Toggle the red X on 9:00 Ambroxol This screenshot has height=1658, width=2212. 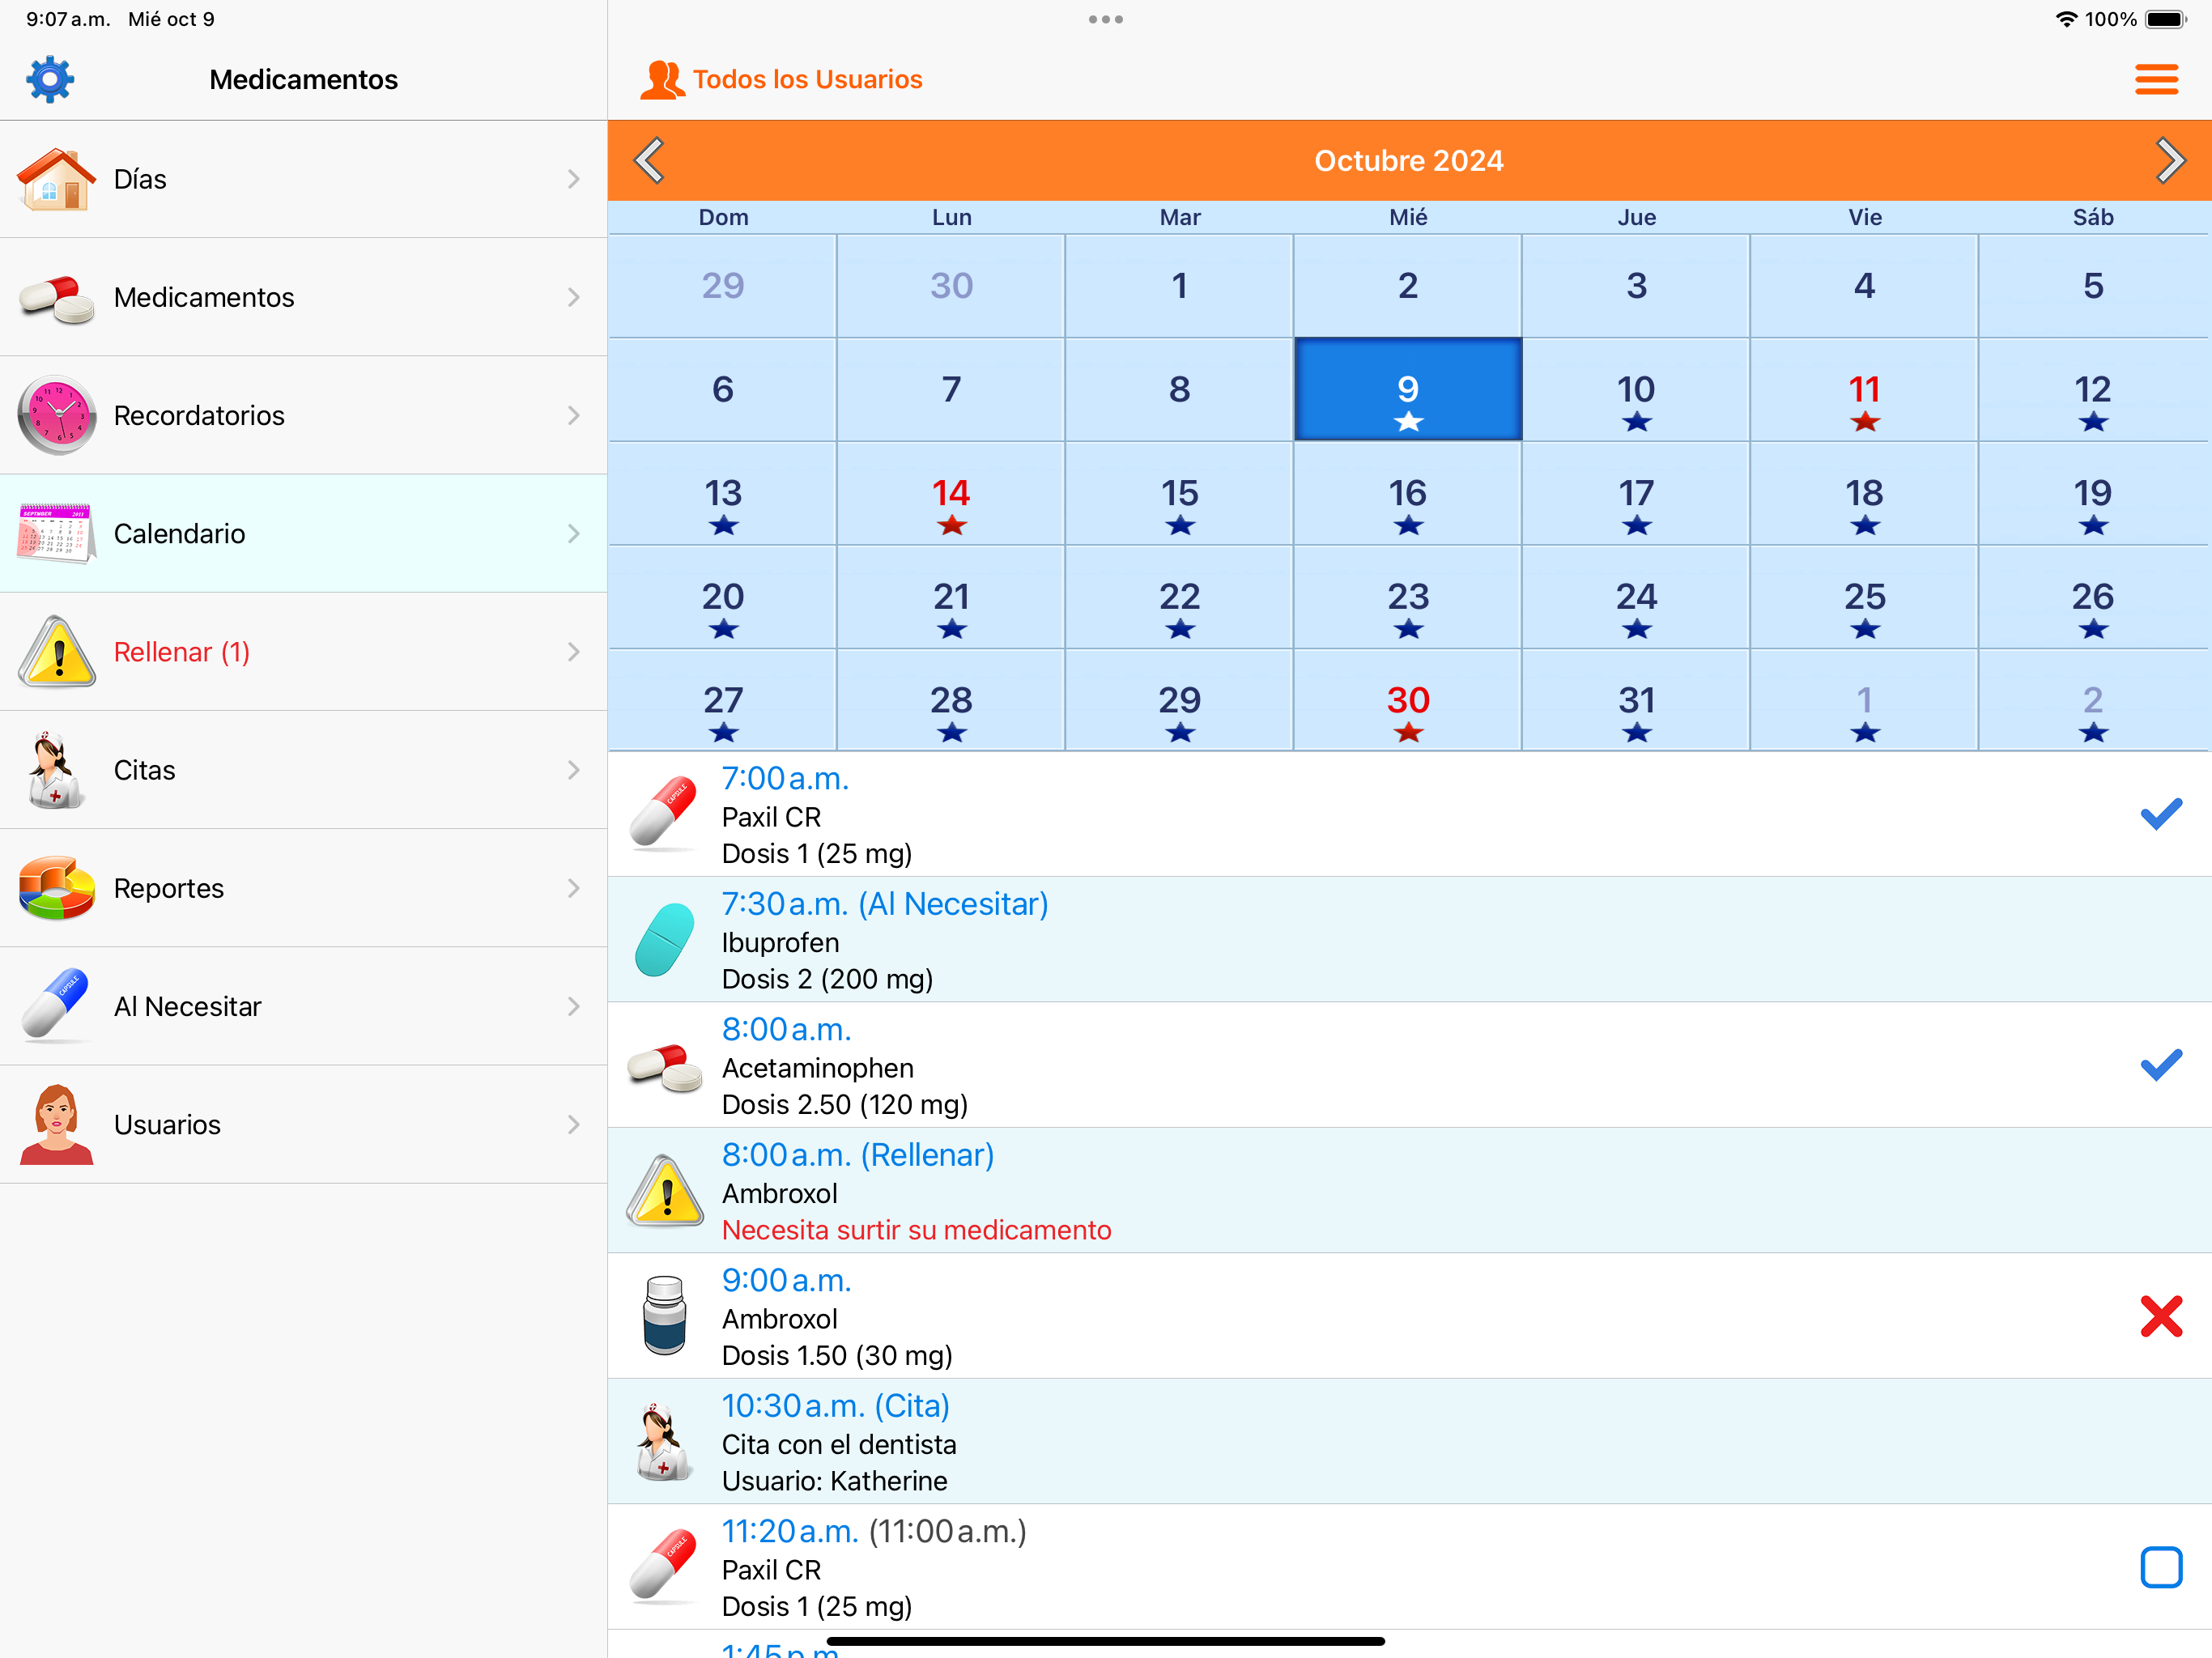[x=2159, y=1316]
